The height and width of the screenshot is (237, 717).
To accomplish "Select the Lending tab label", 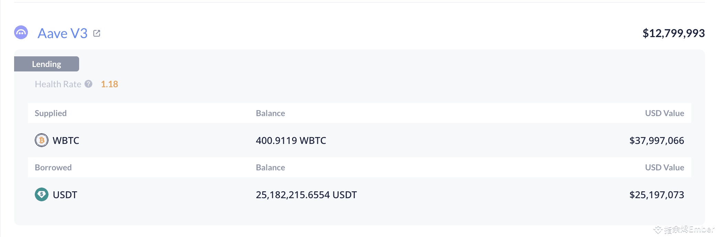I will pos(46,64).
